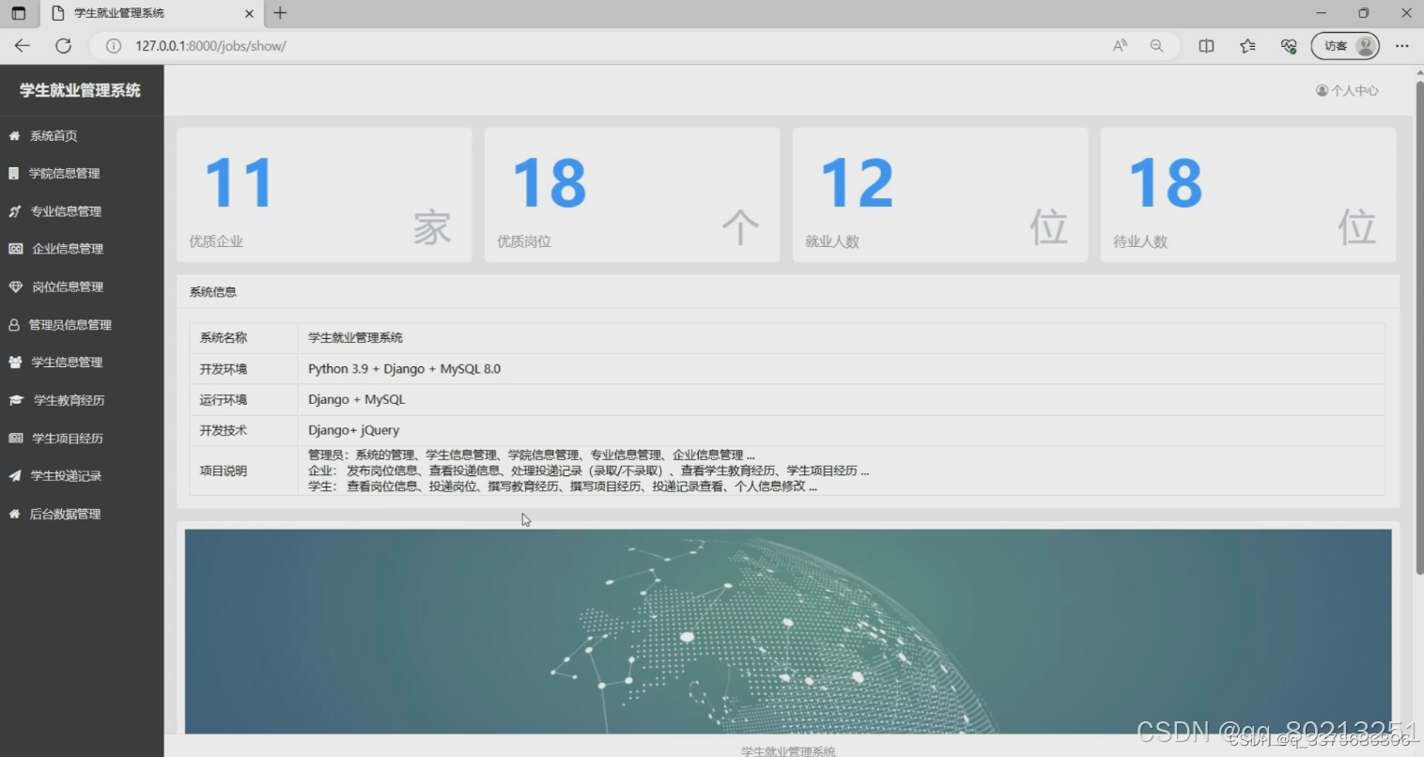Open a new tab with plus icon

[280, 13]
